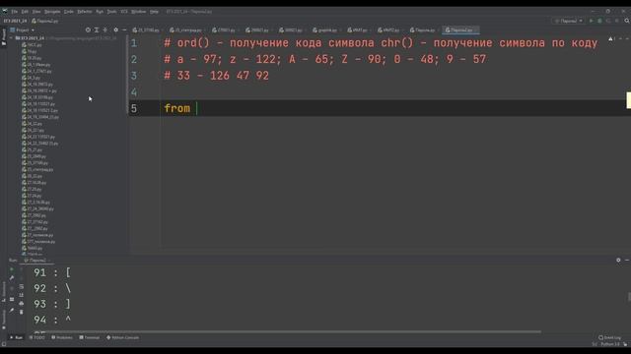Click output line '92 : \'
This screenshot has width=631, height=354.
pos(52,288)
